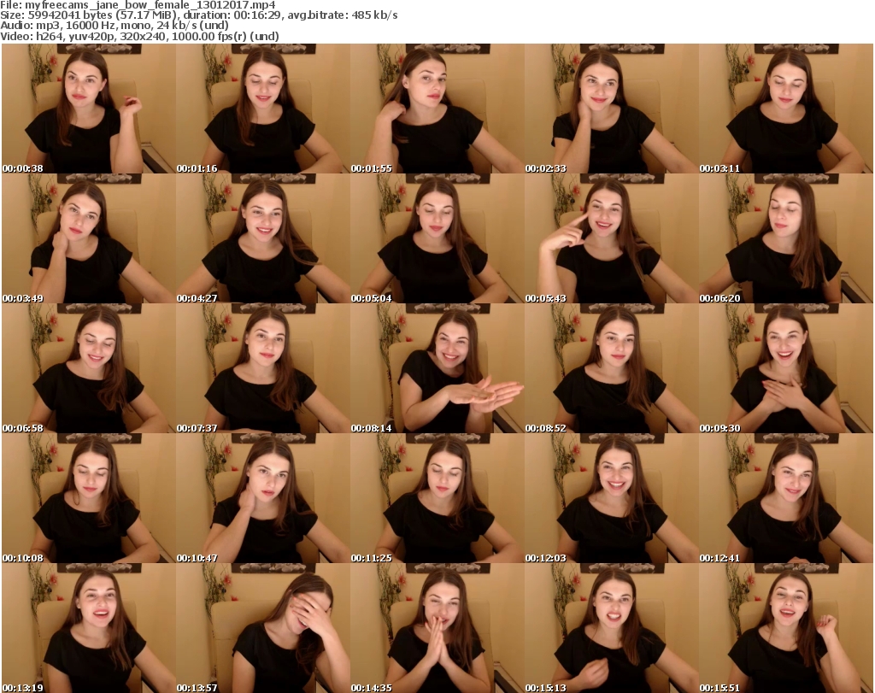This screenshot has width=875, height=693.
Task: Select the thumbnail timestamped 00:06:58
Action: click(89, 368)
